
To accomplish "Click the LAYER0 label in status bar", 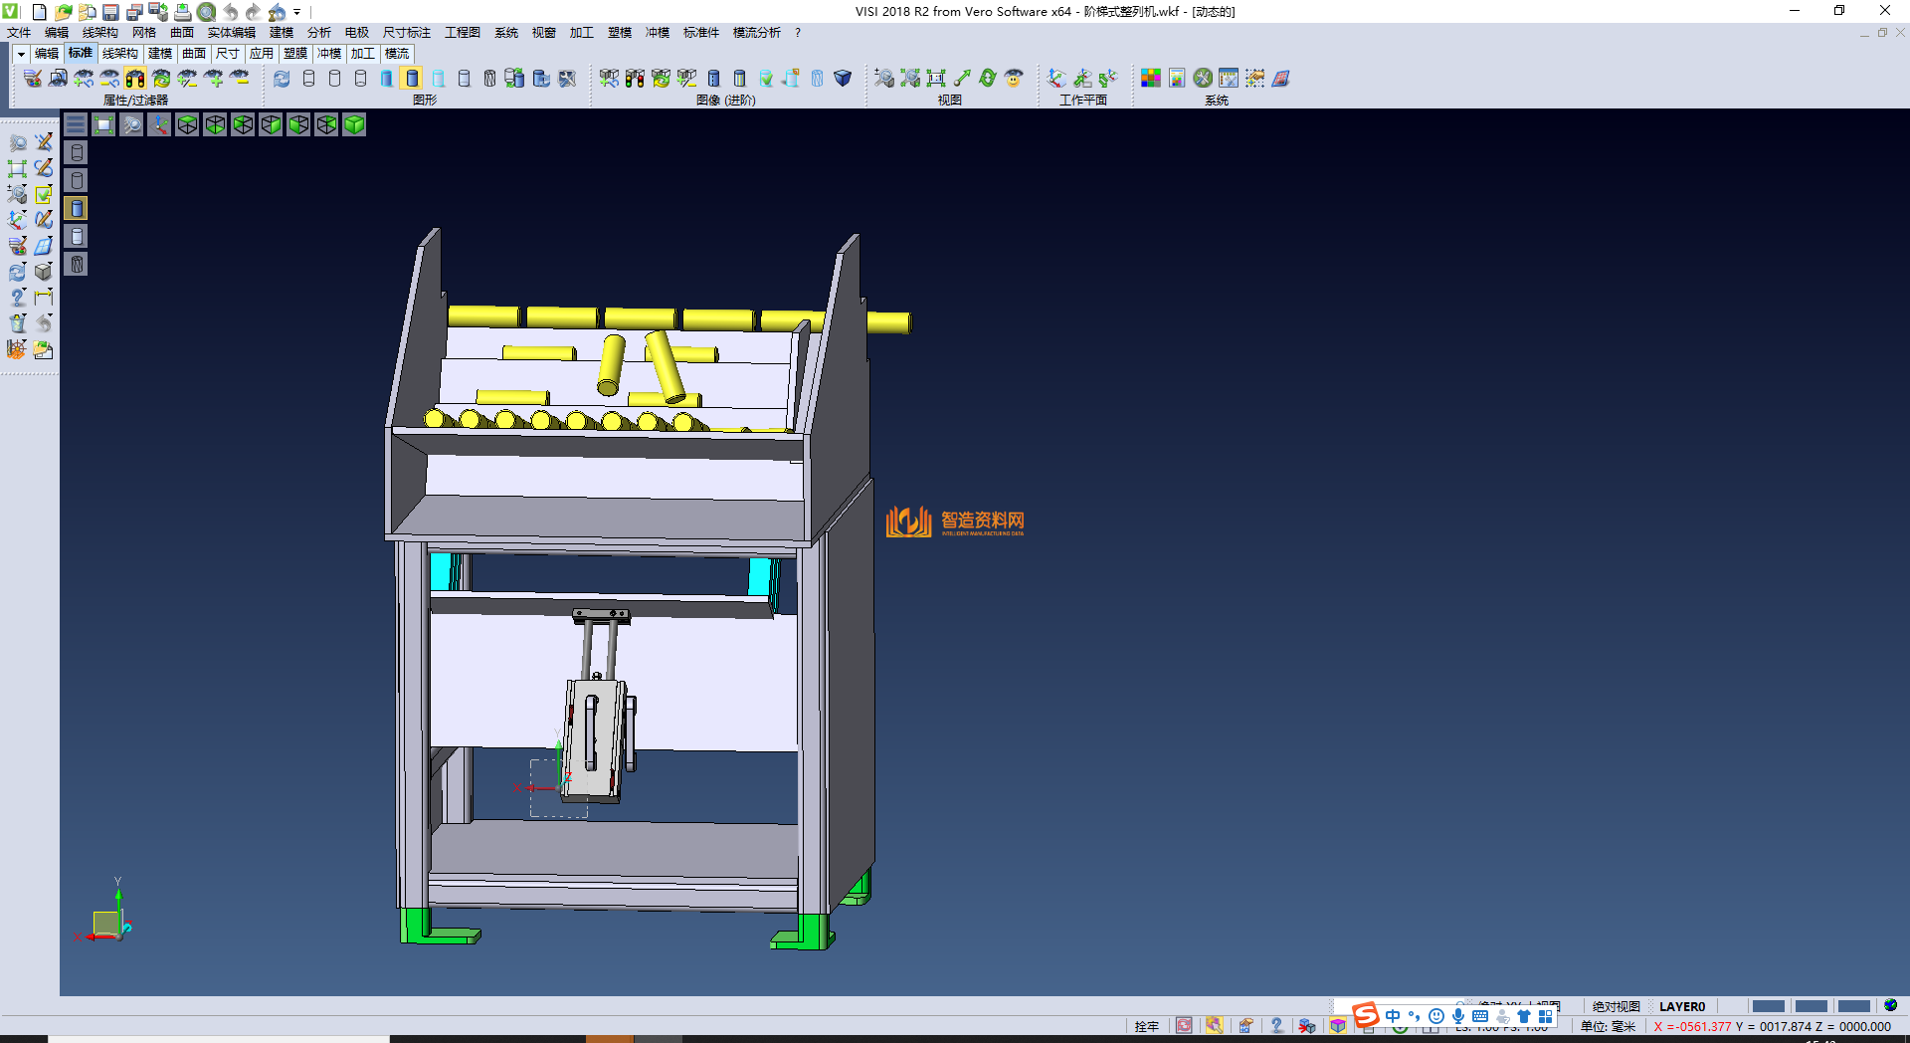I will 1681,1006.
